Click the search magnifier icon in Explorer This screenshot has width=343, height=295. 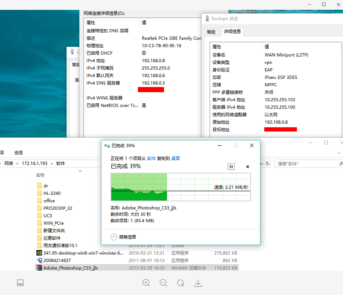pyautogui.click(x=341, y=164)
